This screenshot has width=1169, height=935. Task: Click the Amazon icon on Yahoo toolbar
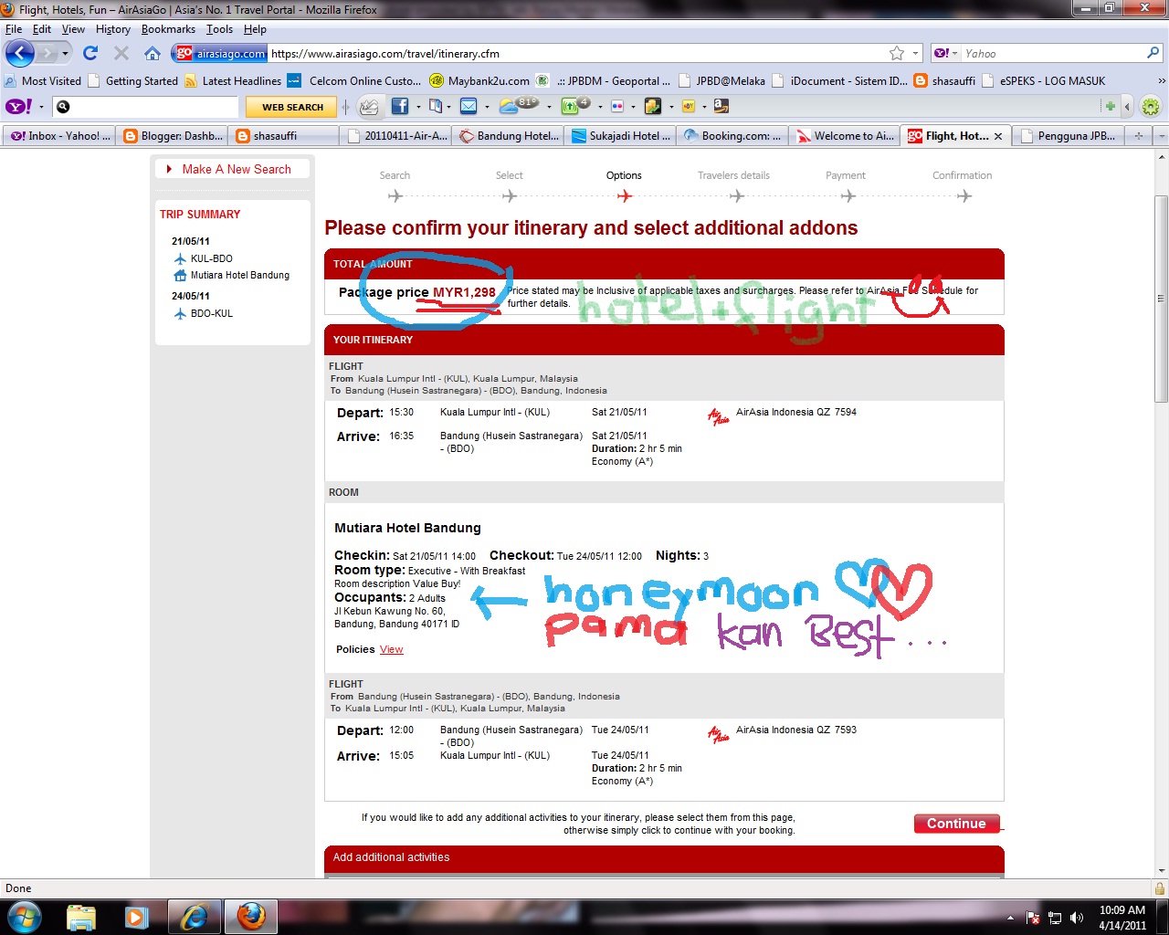click(x=721, y=106)
